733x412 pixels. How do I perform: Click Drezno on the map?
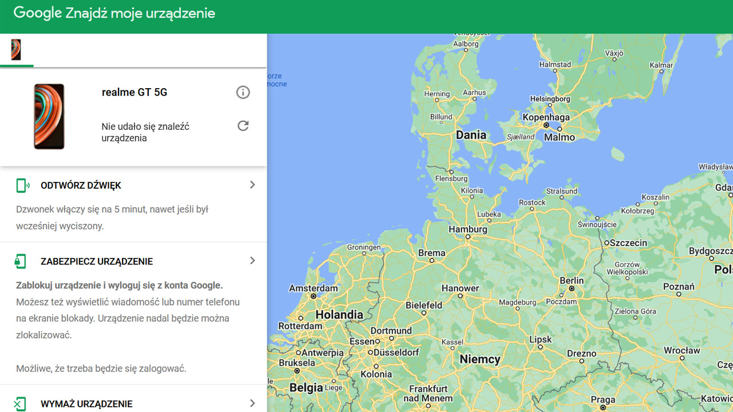point(582,354)
